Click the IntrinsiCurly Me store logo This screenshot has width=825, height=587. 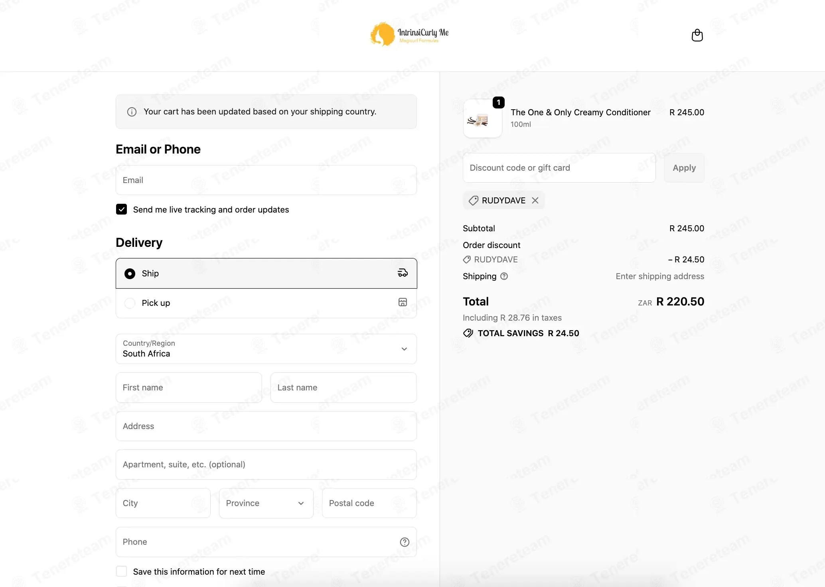point(409,34)
